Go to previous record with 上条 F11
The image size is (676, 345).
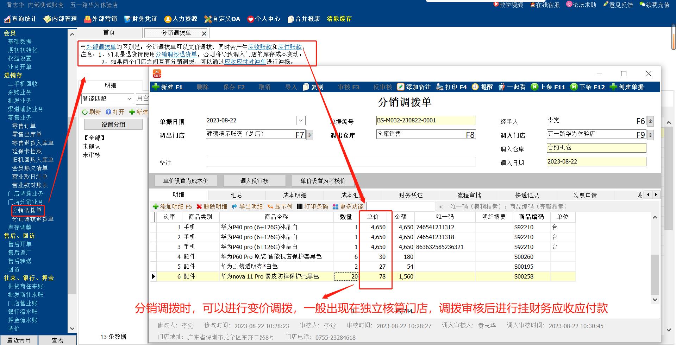coord(534,87)
